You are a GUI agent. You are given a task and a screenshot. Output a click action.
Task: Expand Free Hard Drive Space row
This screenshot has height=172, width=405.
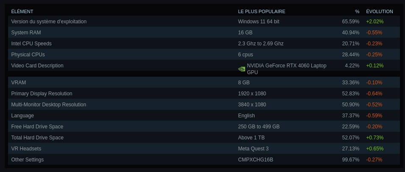(x=37, y=127)
